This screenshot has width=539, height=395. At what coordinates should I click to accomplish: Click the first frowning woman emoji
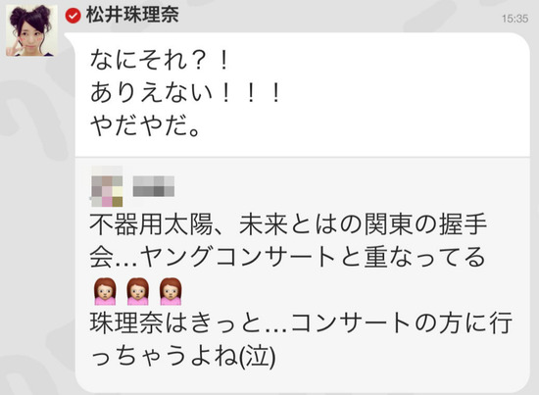[105, 291]
